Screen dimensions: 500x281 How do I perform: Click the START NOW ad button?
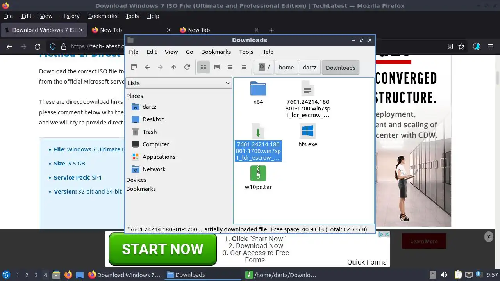[x=162, y=249]
